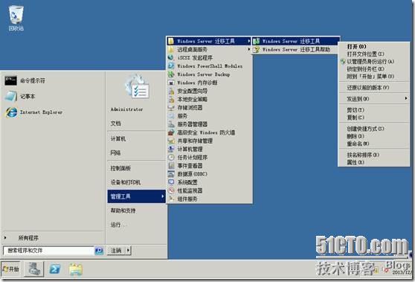415x282 pixels.
Task: Open 文档 from the Start menu
Action: tap(115, 123)
